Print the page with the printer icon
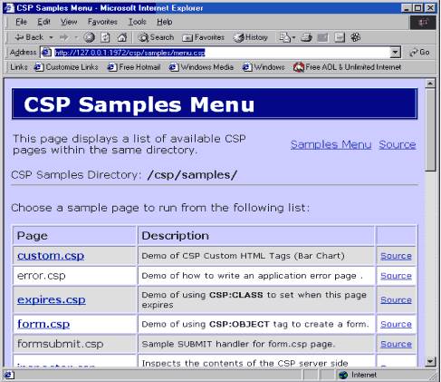This screenshot has width=441, height=382. tap(306, 37)
